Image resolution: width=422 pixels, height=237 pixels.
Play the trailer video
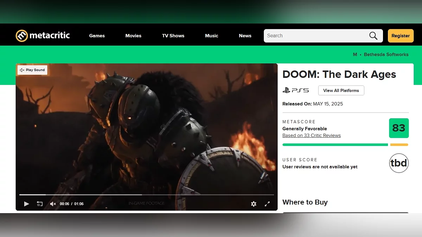click(26, 204)
